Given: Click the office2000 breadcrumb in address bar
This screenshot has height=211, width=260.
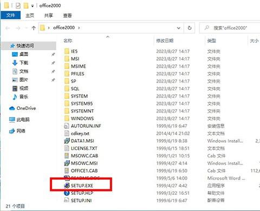Looking at the screenshot, I should [x=64, y=28].
